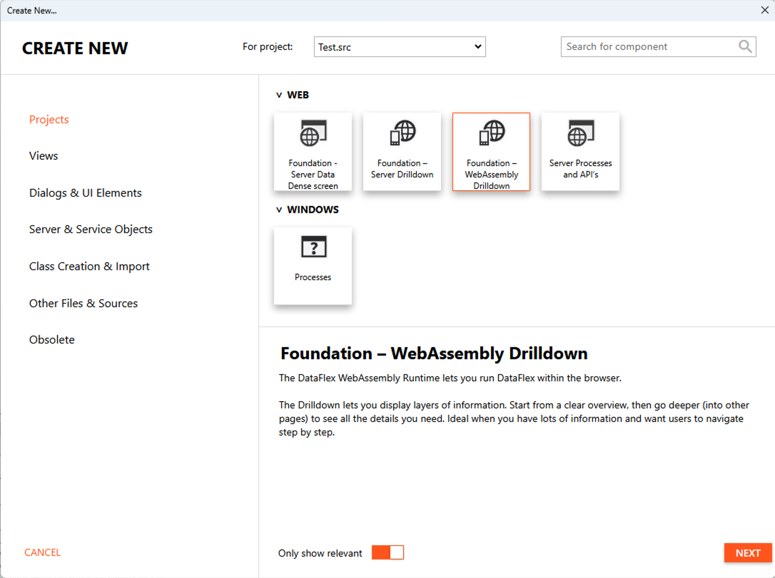Collapse the WEB section

[279, 95]
